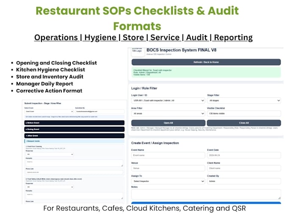Click the Created By field
Image resolution: width=288 pixels, height=216 pixels.
tap(244, 181)
